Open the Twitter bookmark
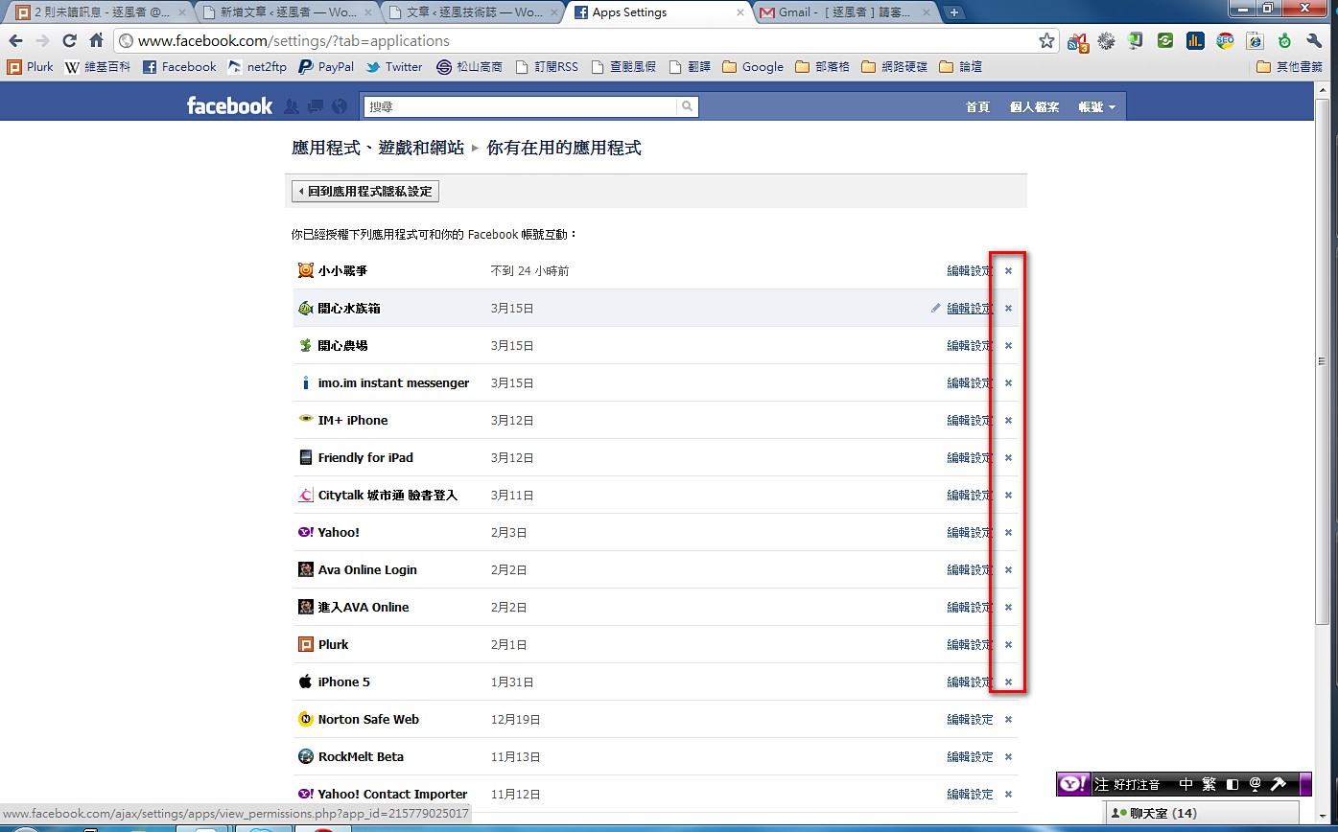Viewport: 1338px width, 832px height. click(394, 67)
